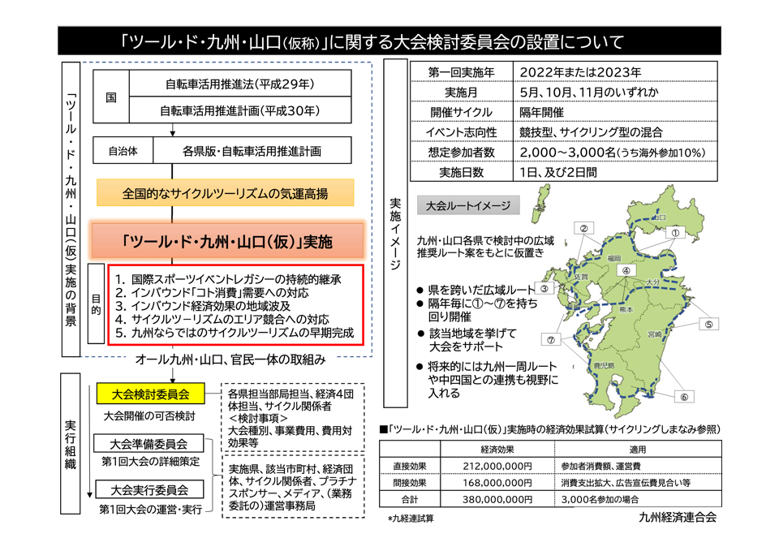Select the 自転車活用推進計画(平成30年) box

[240, 110]
